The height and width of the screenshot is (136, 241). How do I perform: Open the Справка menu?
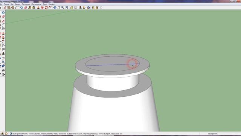coord(52,4)
